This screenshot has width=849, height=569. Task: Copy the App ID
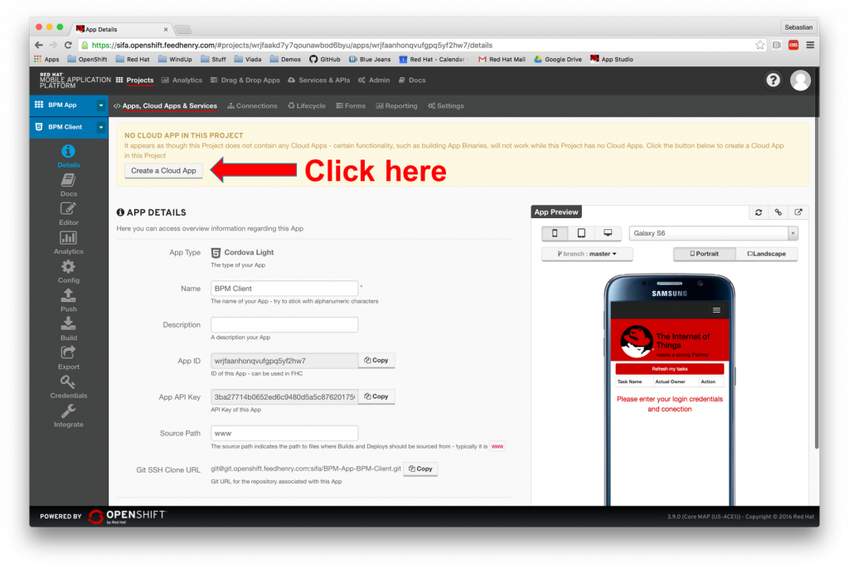376,360
